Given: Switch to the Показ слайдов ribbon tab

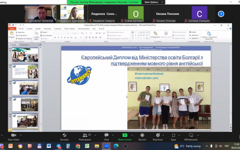Looking at the screenshot, I should click(70, 28).
